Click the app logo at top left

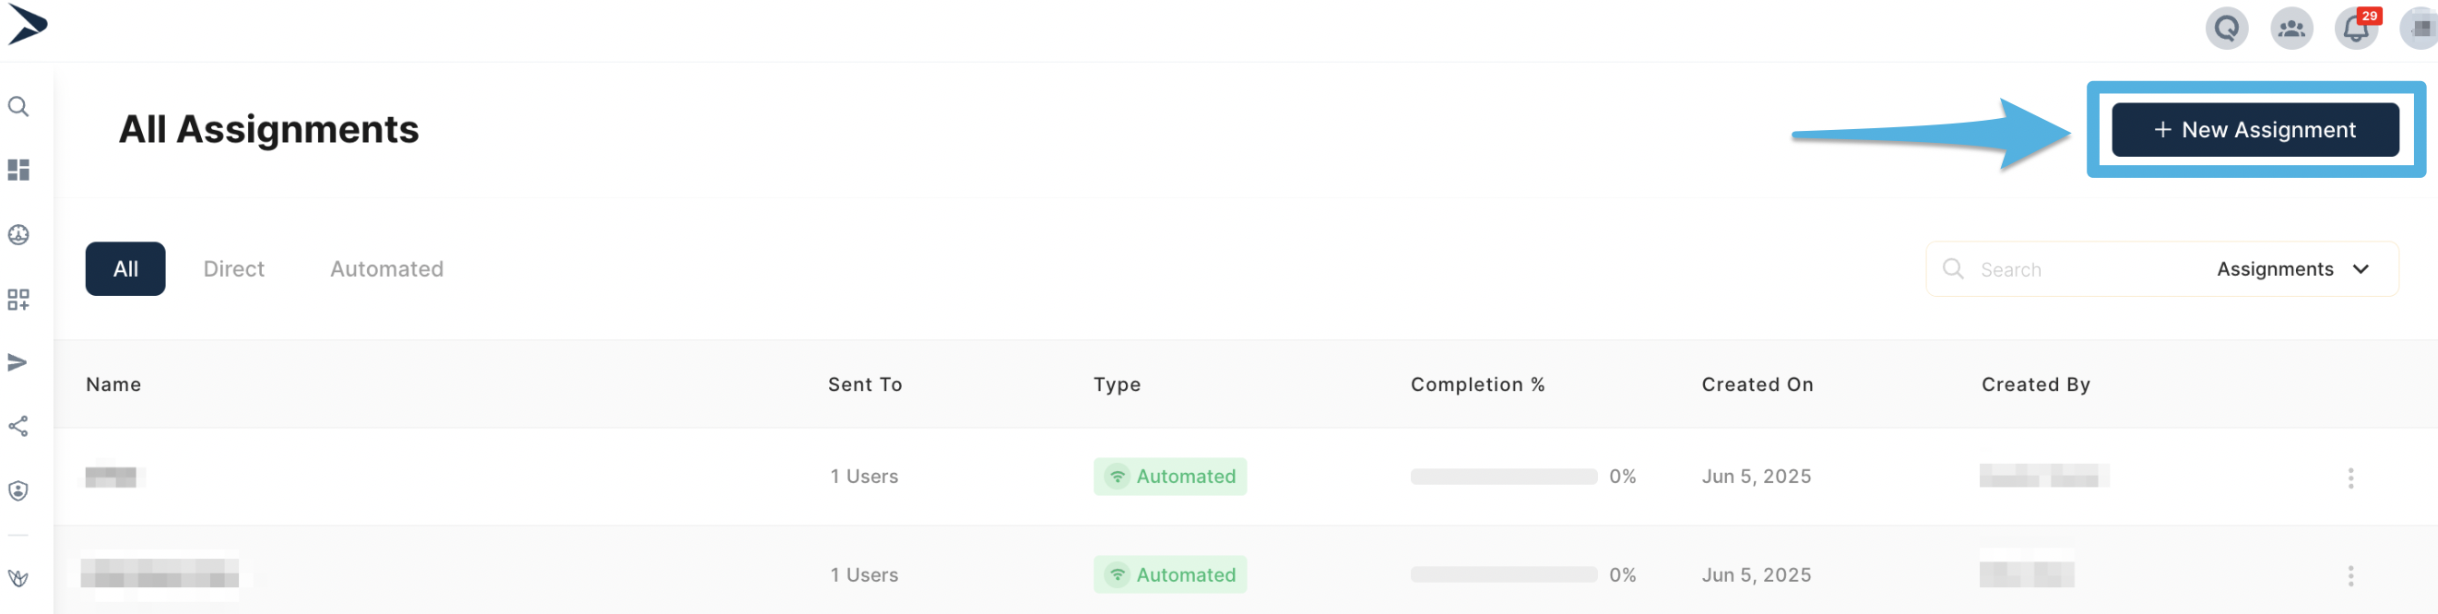(x=28, y=25)
